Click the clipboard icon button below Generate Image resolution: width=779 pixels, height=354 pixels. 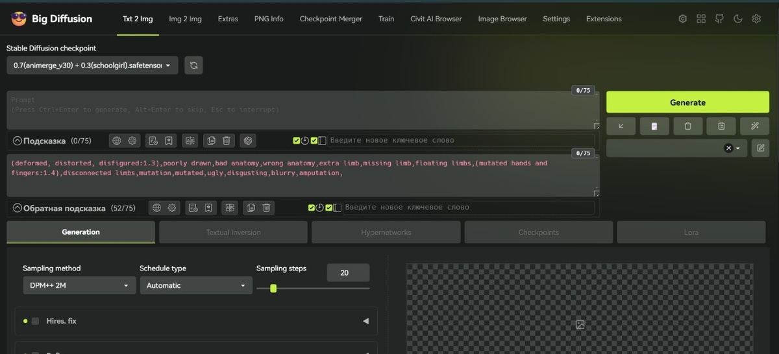pyautogui.click(x=721, y=126)
